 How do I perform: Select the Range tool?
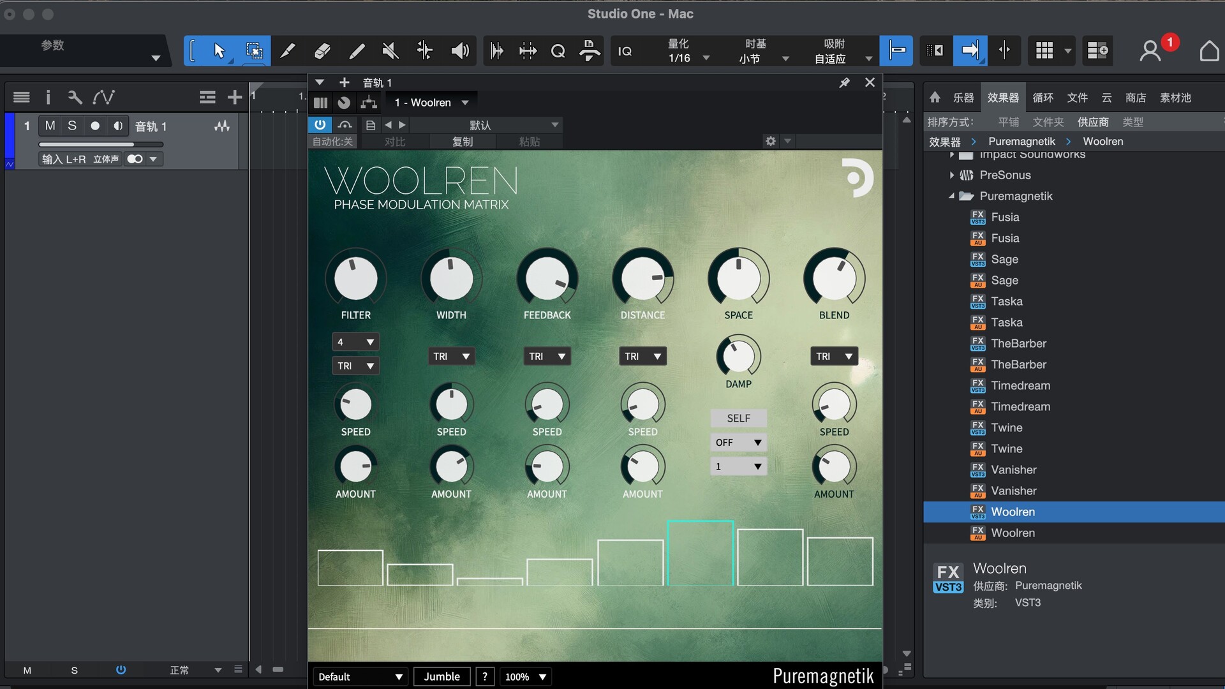pyautogui.click(x=254, y=51)
